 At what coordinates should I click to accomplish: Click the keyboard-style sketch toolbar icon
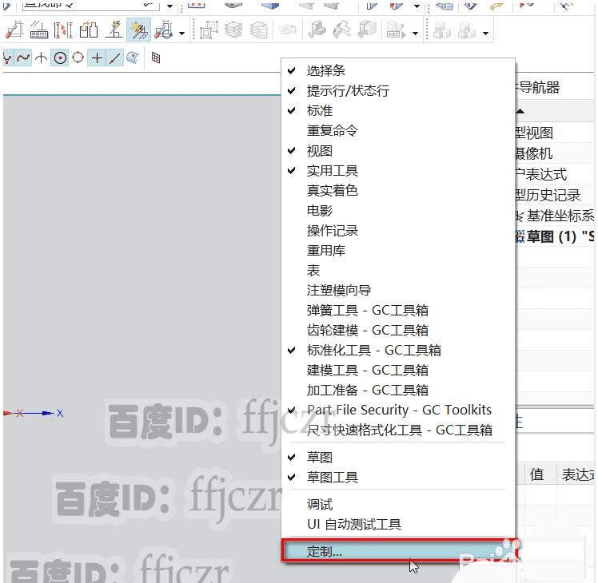(x=39, y=30)
